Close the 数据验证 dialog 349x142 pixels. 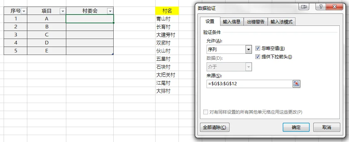click(x=334, y=7)
